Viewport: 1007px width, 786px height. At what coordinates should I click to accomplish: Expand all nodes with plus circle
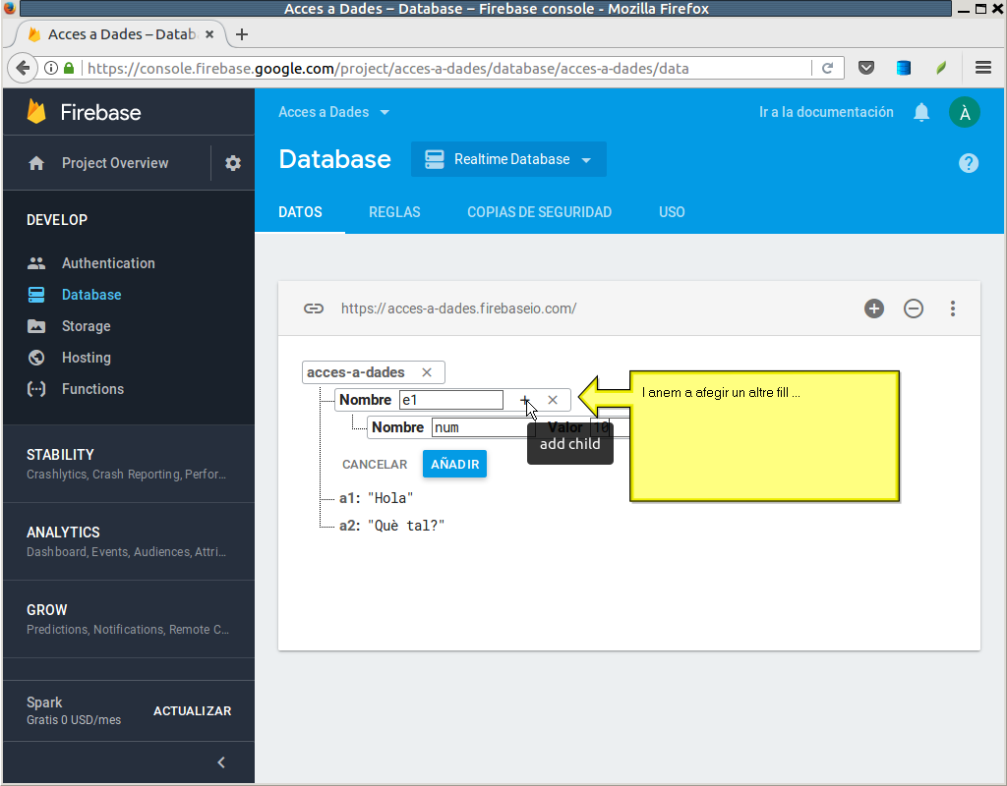click(x=874, y=309)
